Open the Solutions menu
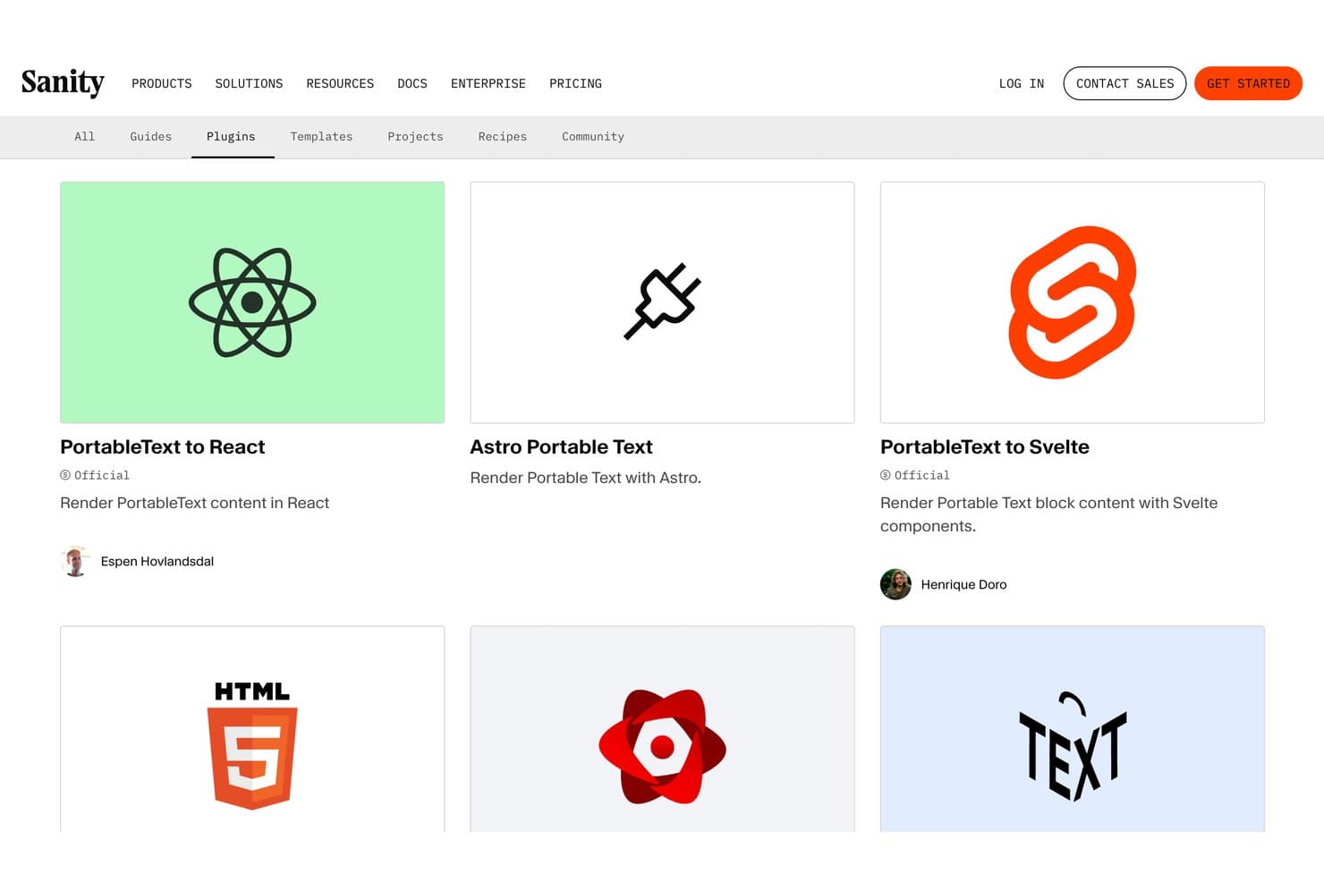 [249, 83]
